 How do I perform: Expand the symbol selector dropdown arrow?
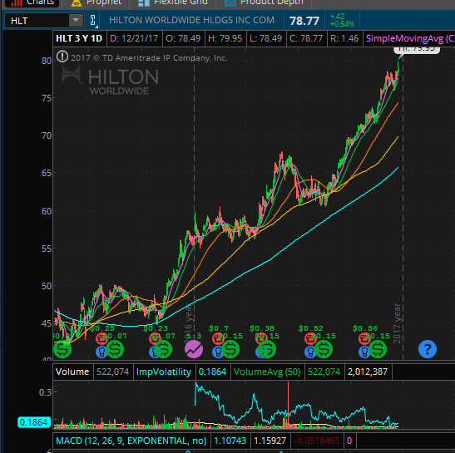point(76,20)
